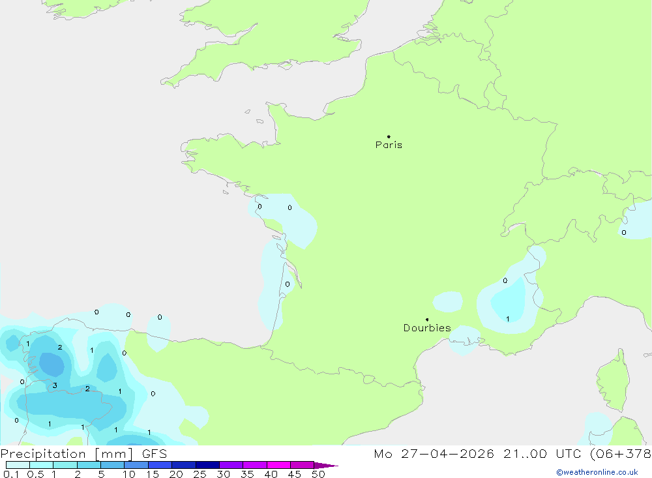The image size is (652, 478).
Task: Select the 0.1–0.5 mm legend color swatch
Action: [x=18, y=465]
